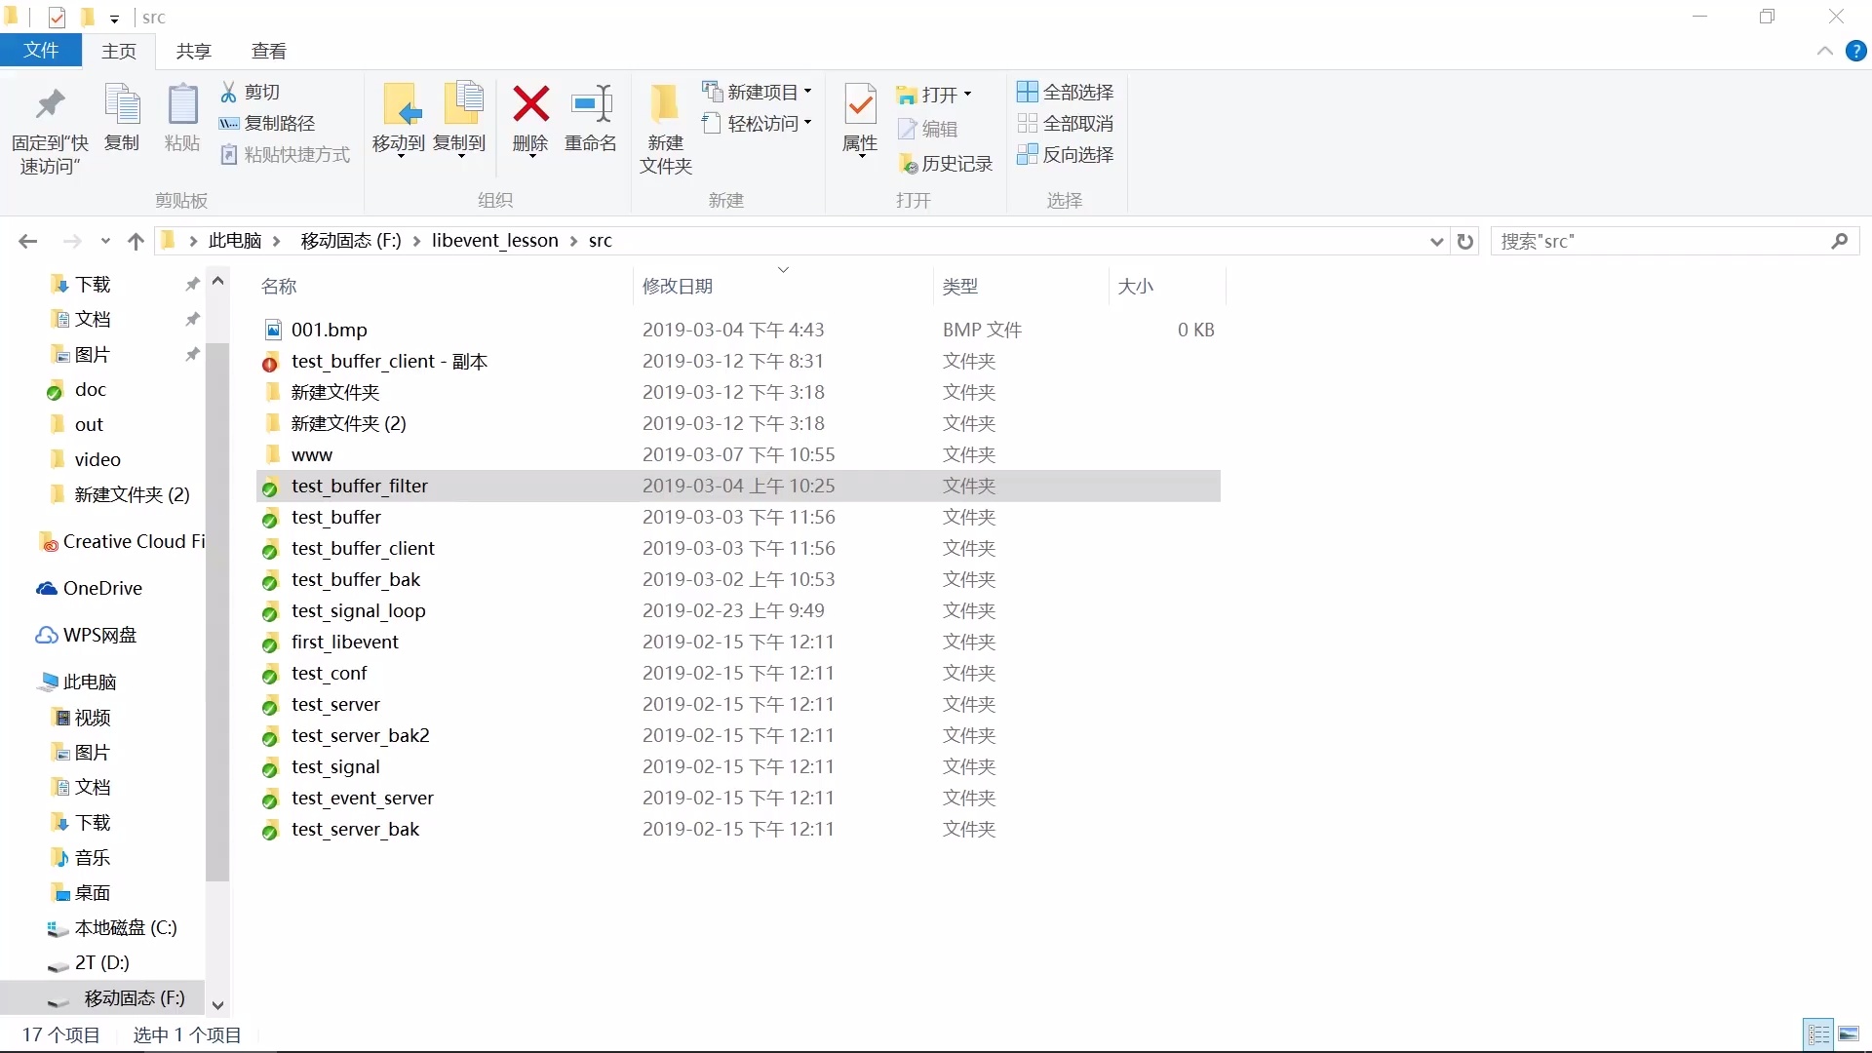
Task: Open the Open (打开) dropdown
Action: click(934, 95)
